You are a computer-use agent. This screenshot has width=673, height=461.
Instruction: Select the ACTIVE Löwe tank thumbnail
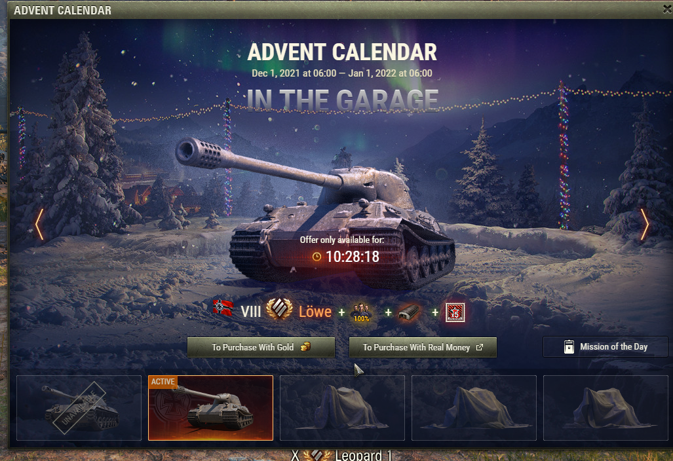pos(211,408)
